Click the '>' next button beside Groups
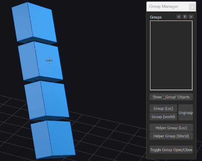 [191, 17]
